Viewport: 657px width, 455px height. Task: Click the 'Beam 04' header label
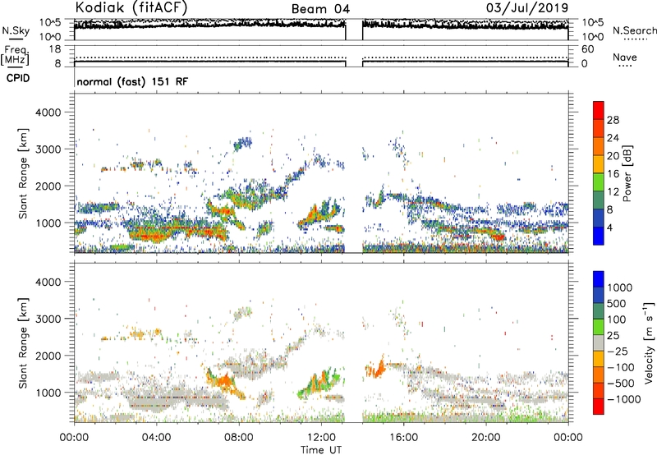coord(320,9)
